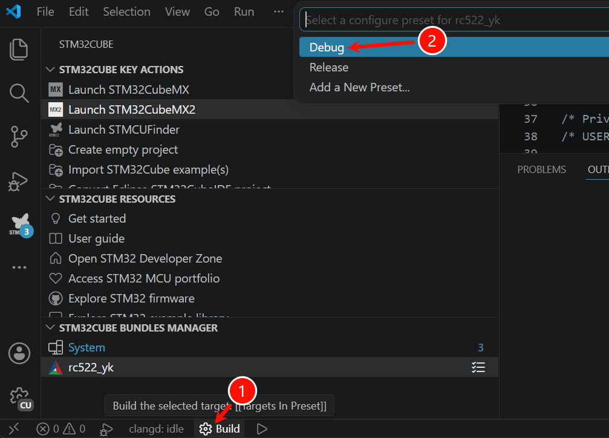Viewport: 609px width, 438px height.
Task: Open the Source Control view icon
Action: [19, 137]
